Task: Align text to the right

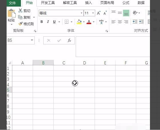Action: 126,22
